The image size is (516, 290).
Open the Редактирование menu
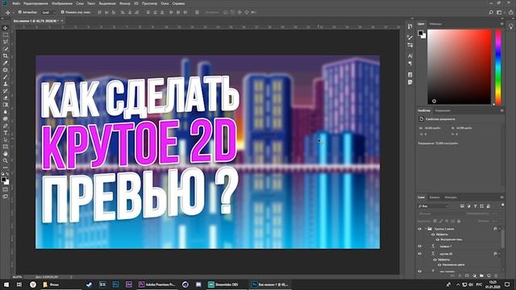(x=36, y=3)
